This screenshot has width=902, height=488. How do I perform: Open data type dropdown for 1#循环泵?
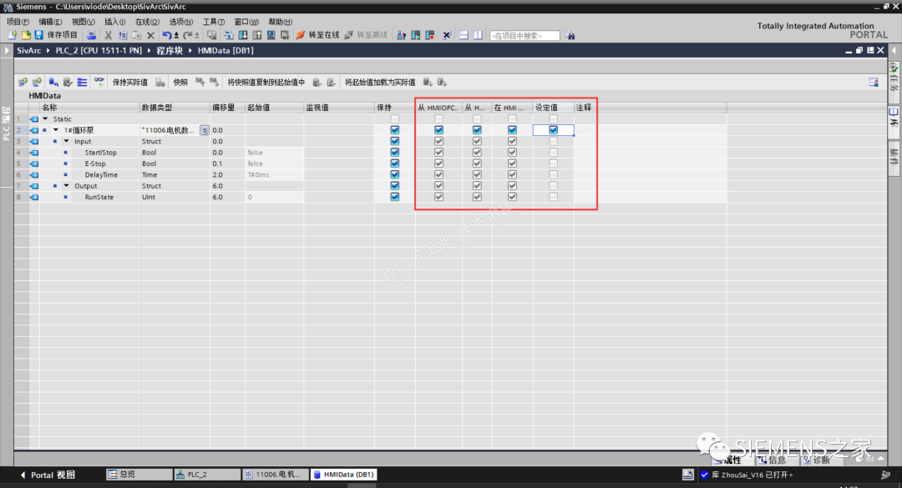(x=205, y=130)
